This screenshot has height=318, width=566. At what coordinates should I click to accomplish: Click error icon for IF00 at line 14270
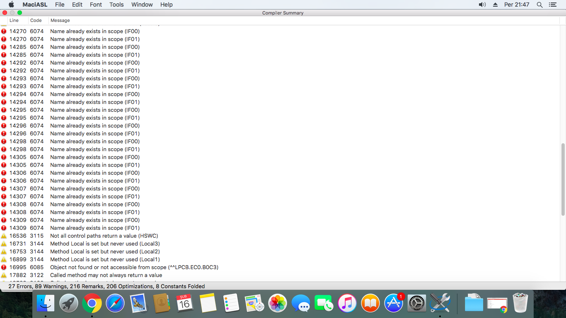pyautogui.click(x=4, y=31)
